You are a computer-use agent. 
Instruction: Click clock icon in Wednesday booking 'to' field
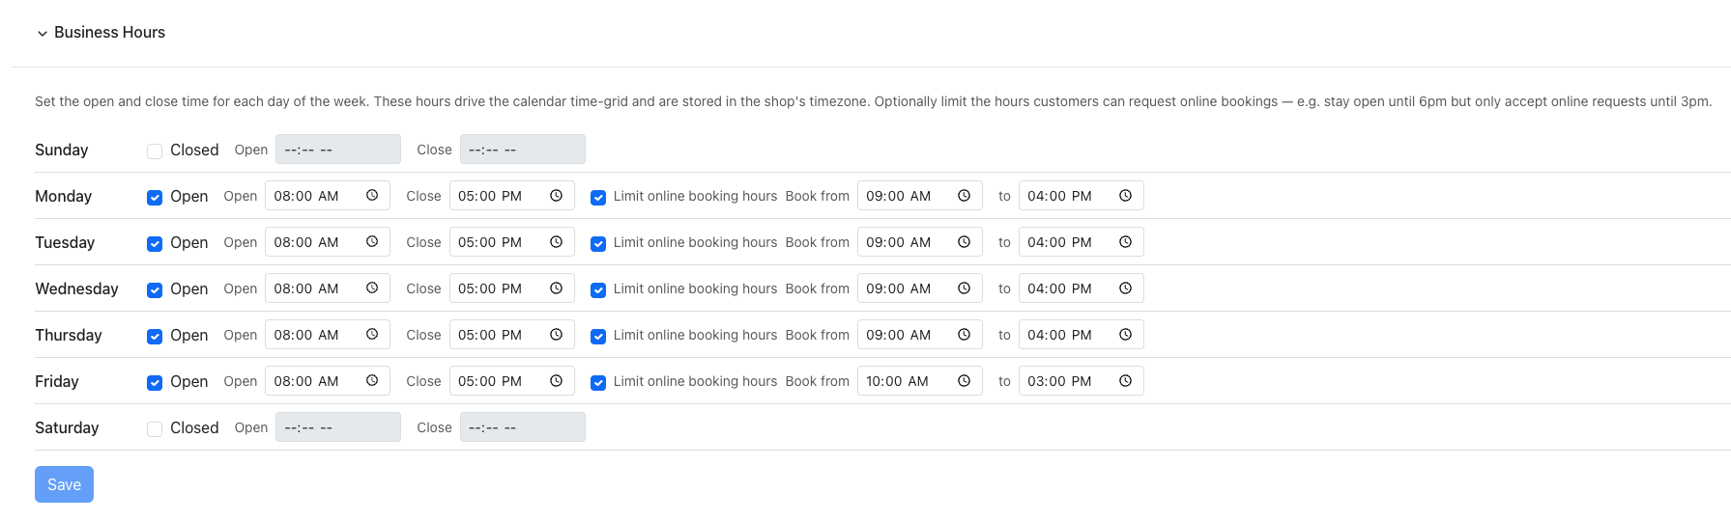(1126, 288)
